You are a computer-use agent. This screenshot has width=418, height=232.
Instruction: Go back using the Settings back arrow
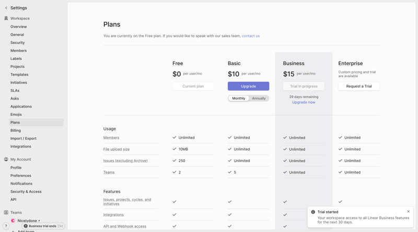coord(6,8)
